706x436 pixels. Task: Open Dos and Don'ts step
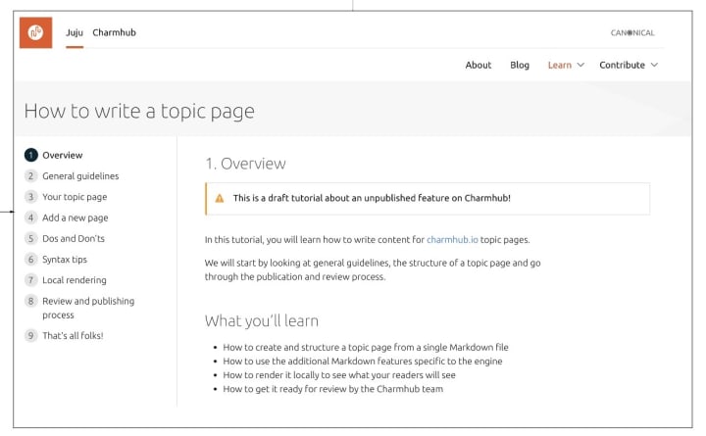[74, 238]
